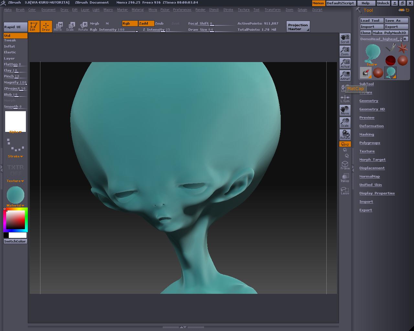The height and width of the screenshot is (331, 414).
Task: Set canvas to Actual size
Action: (x=345, y=63)
